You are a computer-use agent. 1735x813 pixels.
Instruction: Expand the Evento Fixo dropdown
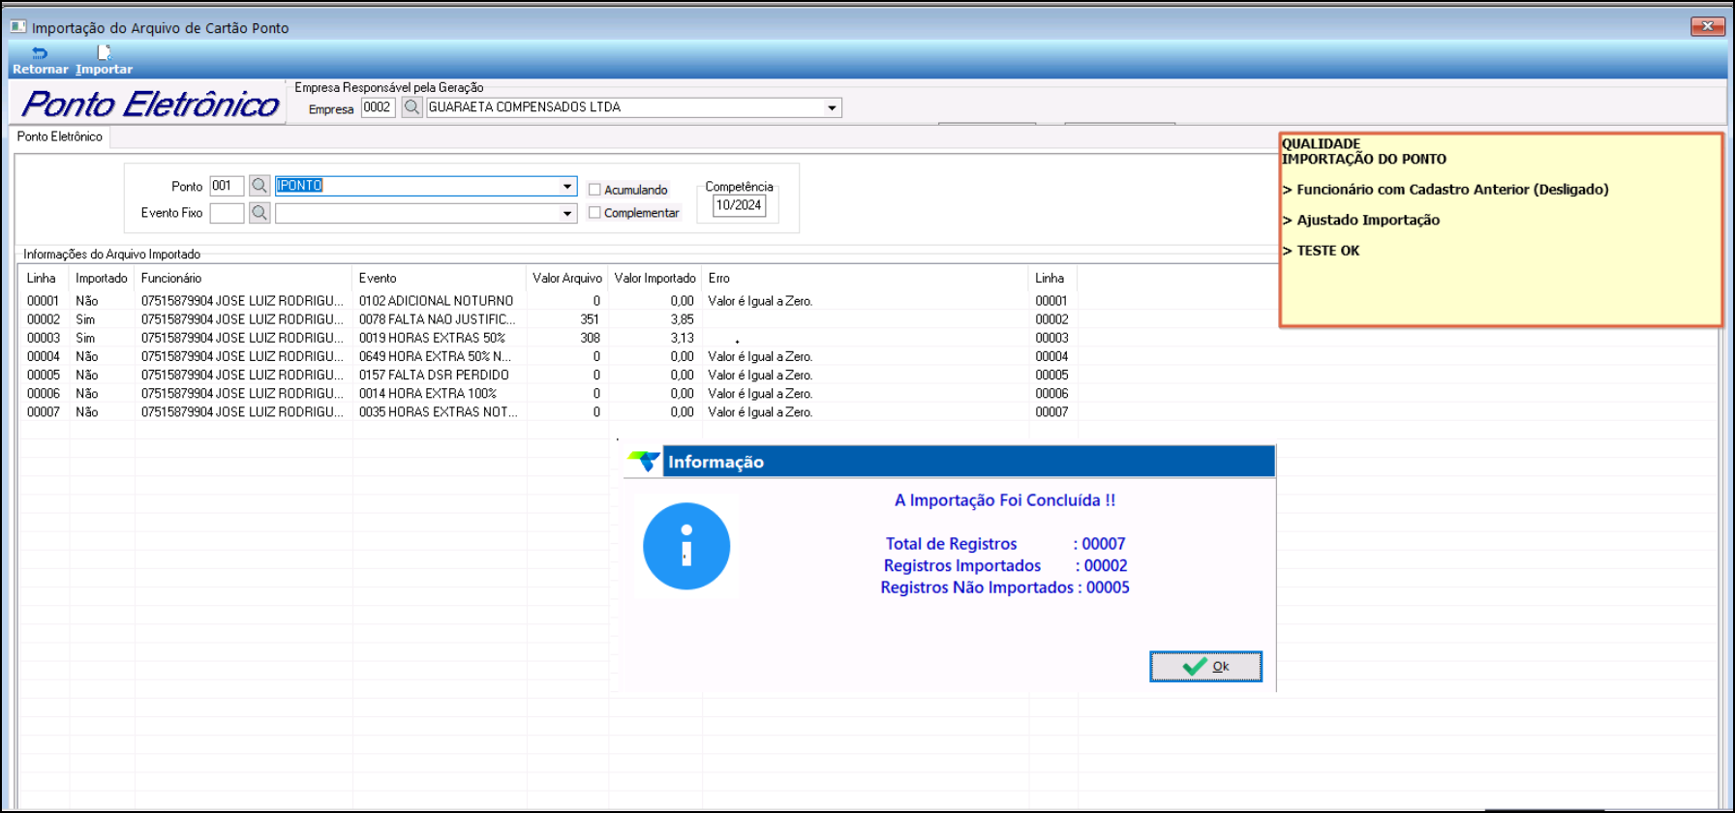[567, 213]
